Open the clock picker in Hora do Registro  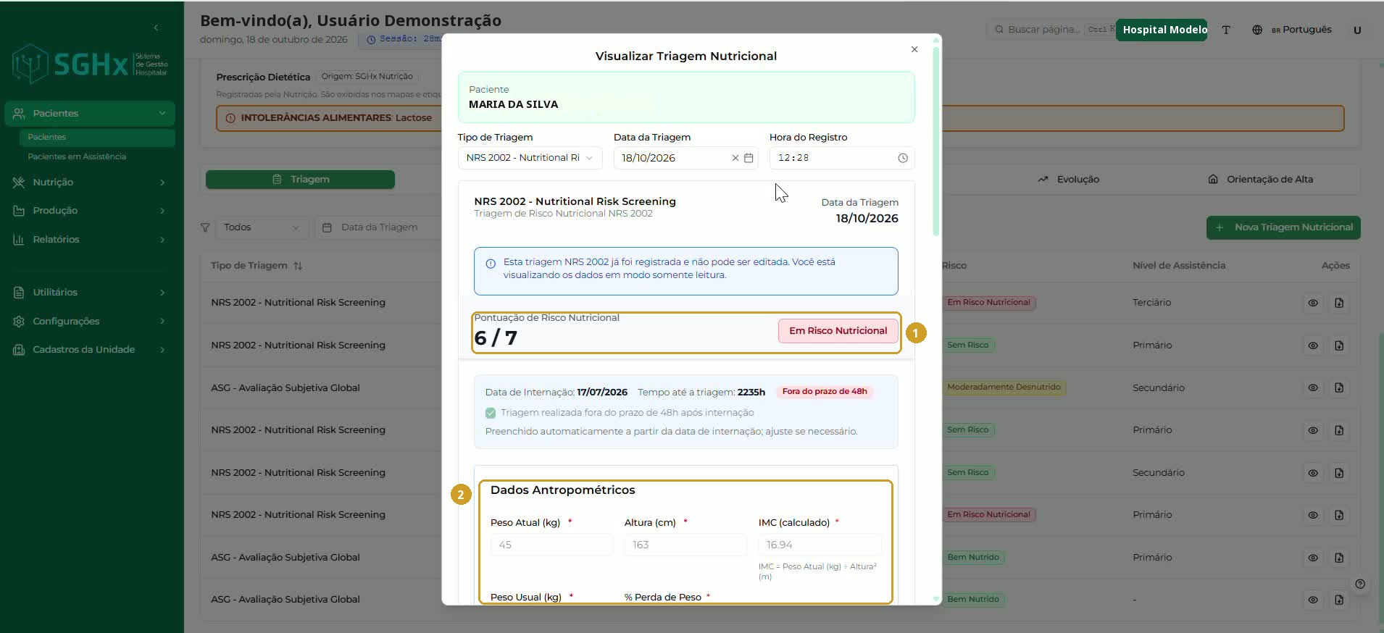pos(903,158)
